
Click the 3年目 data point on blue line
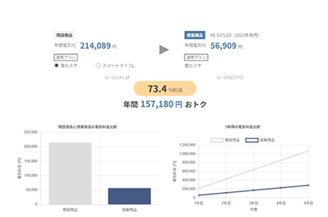(x=254, y=190)
